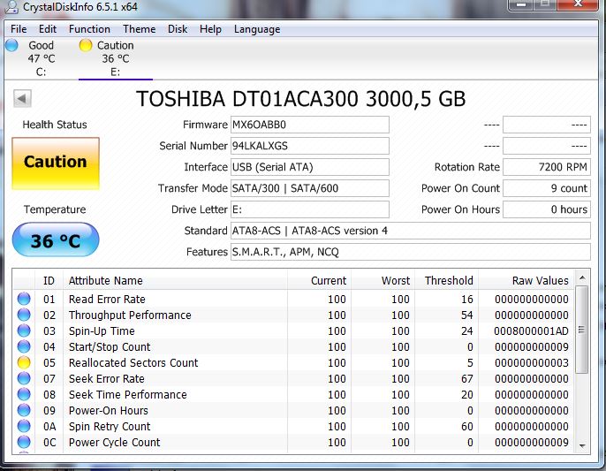Open the Theme menu
The image size is (606, 471).
click(x=140, y=29)
